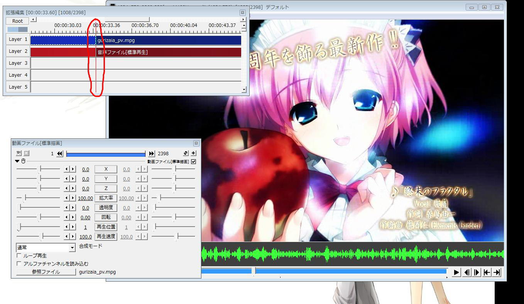Increase Z start value with its right arrow
The width and height of the screenshot is (524, 304).
73,188
